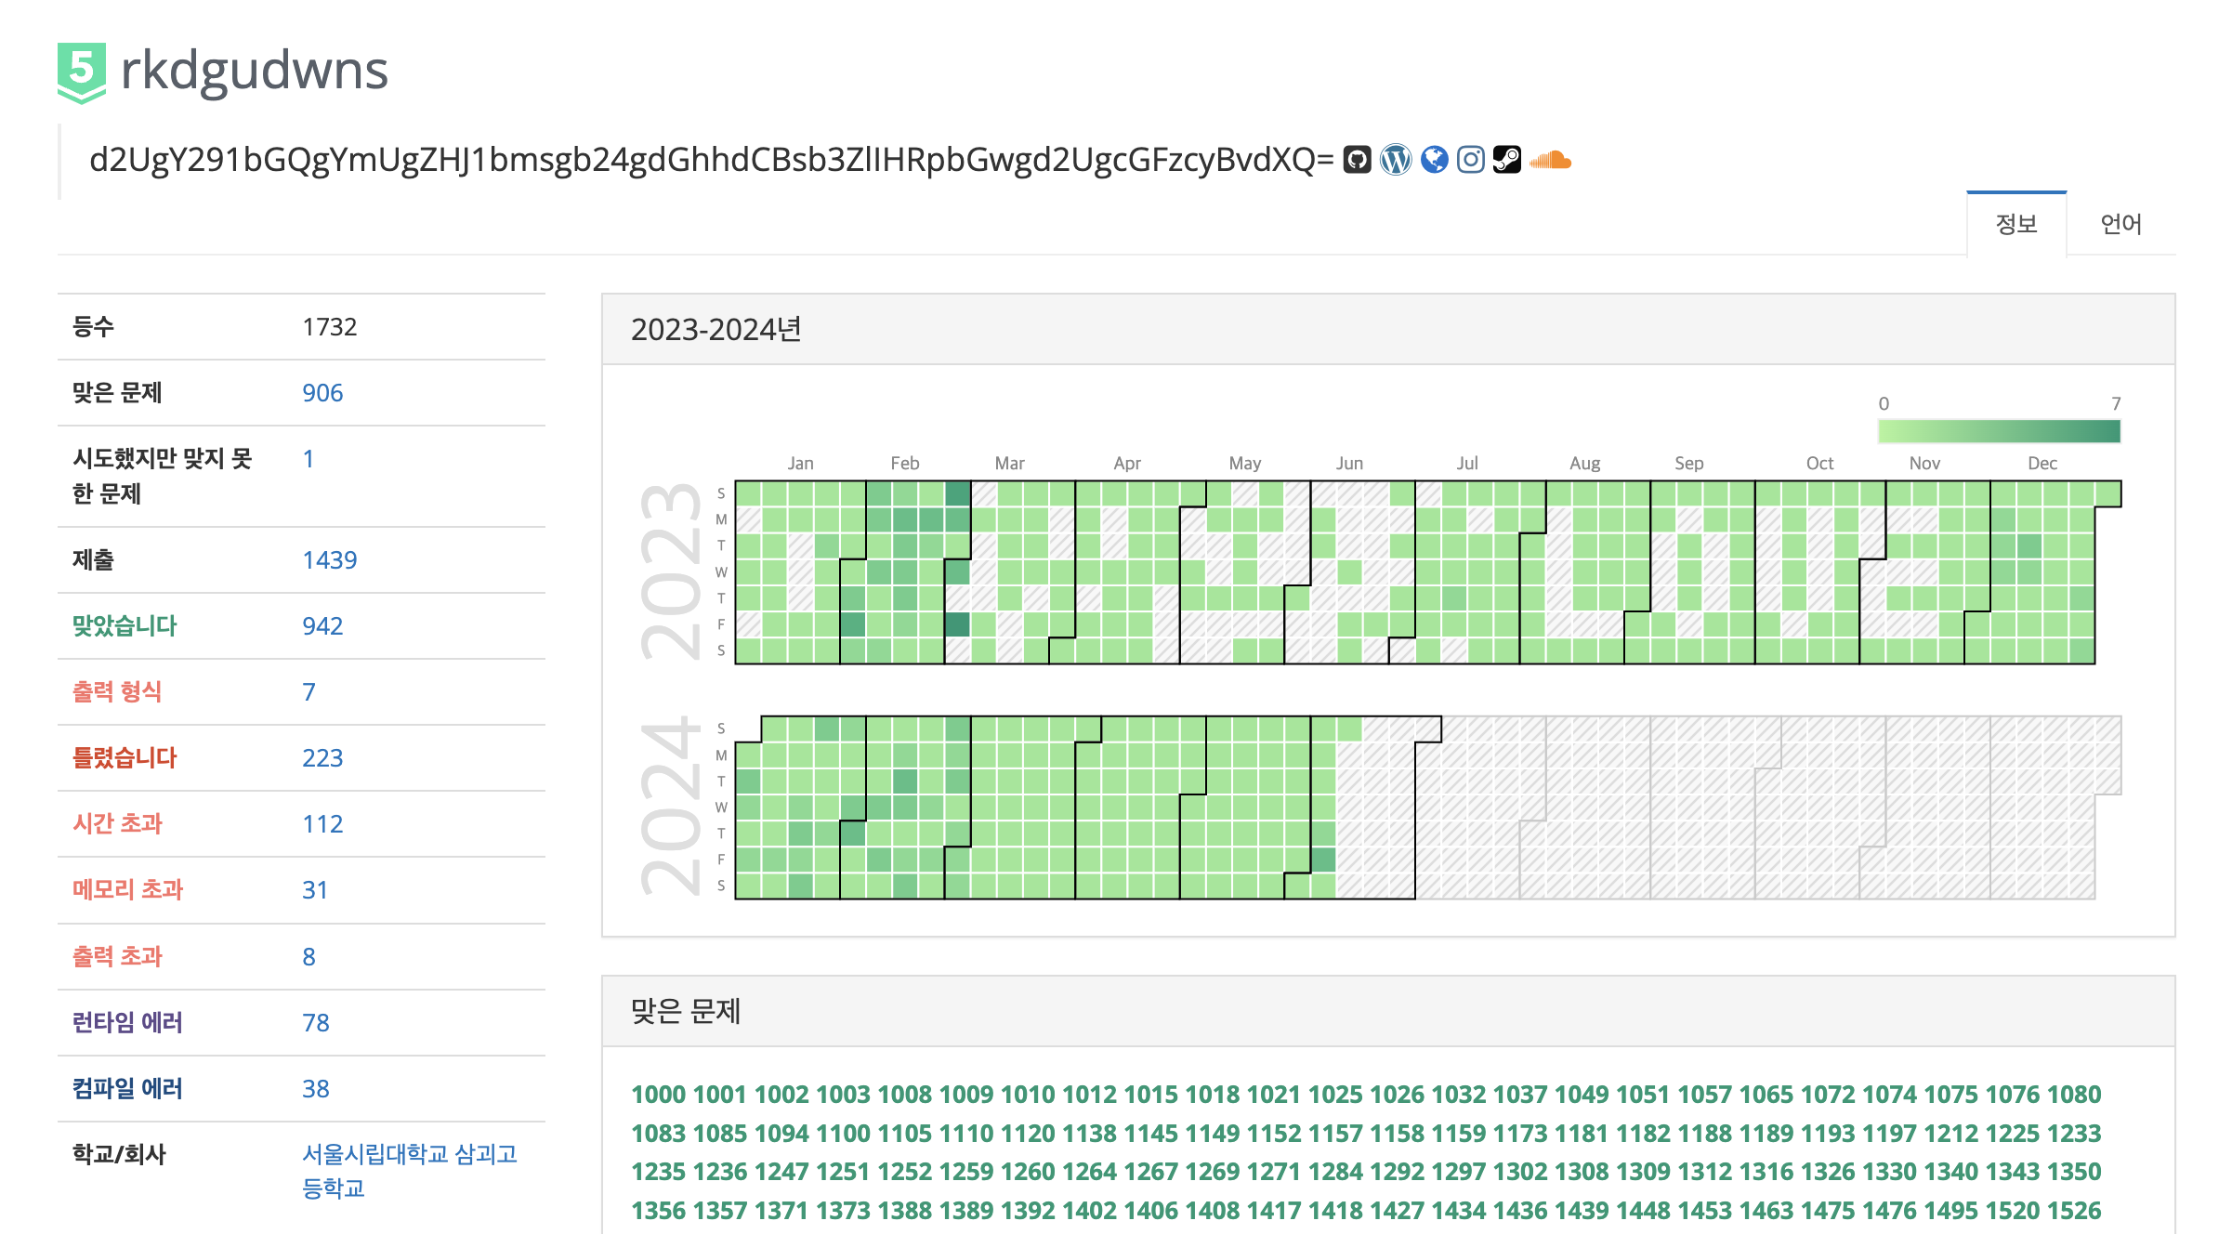The width and height of the screenshot is (2232, 1234).
Task: Click the rkdgudwns username heading
Action: click(254, 71)
